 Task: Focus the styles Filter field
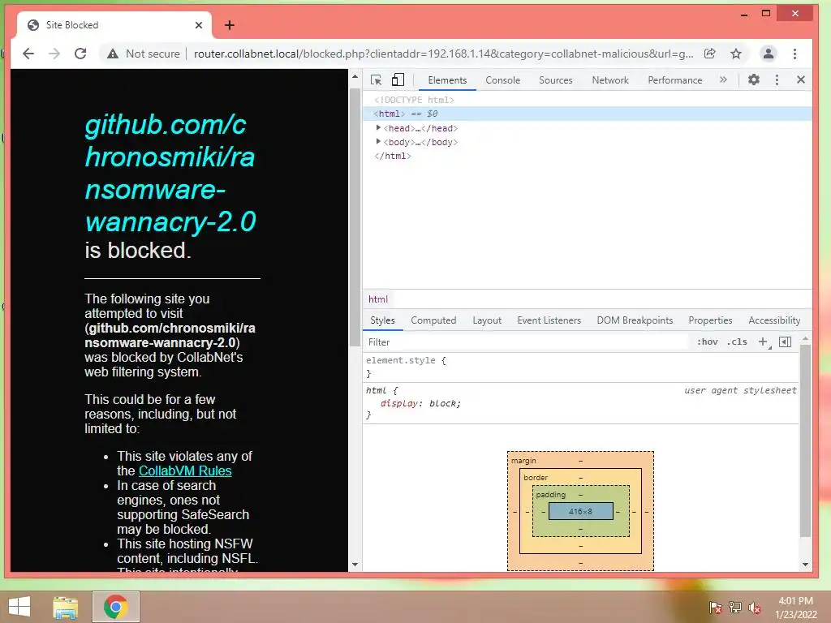[x=525, y=342]
